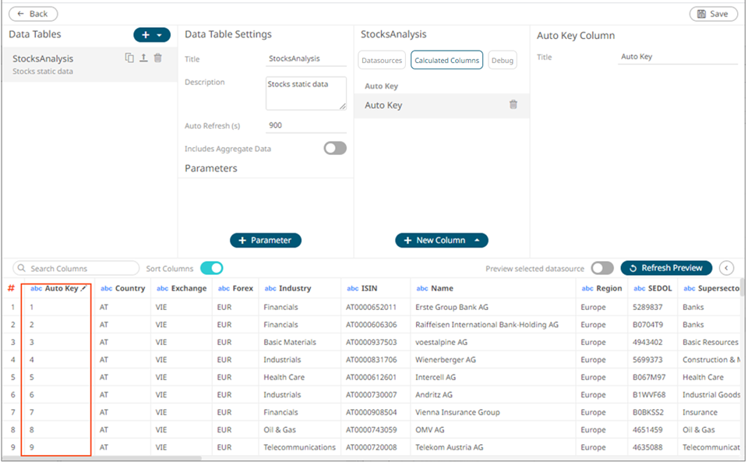
Task: Toggle Includes Aggregate Data switch
Action: (335, 148)
